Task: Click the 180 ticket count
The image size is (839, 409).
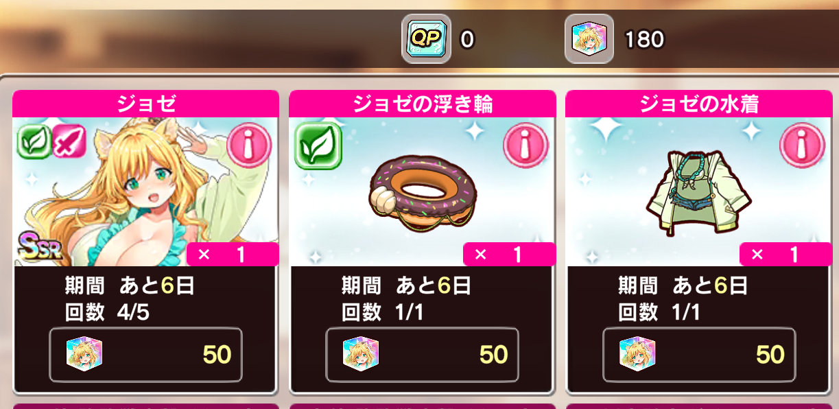Action: (x=644, y=39)
